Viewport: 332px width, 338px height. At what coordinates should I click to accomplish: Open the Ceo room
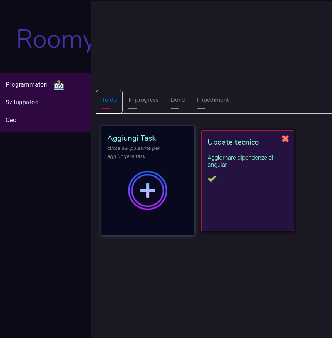[x=11, y=120]
